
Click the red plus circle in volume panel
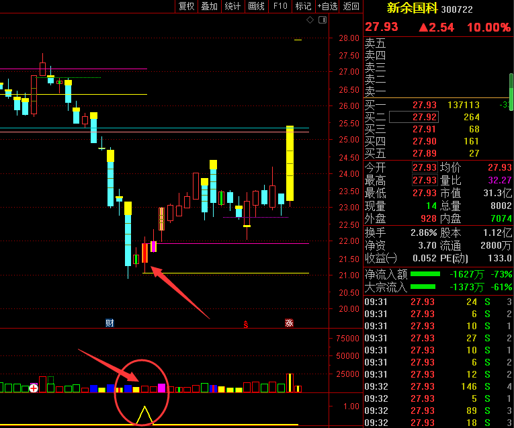point(34,388)
